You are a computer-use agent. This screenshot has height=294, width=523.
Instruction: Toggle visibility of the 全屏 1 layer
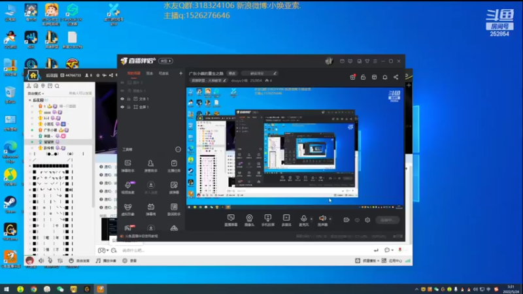click(122, 107)
